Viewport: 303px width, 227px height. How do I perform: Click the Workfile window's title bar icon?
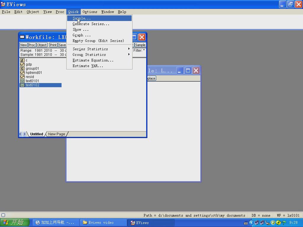pos(22,37)
